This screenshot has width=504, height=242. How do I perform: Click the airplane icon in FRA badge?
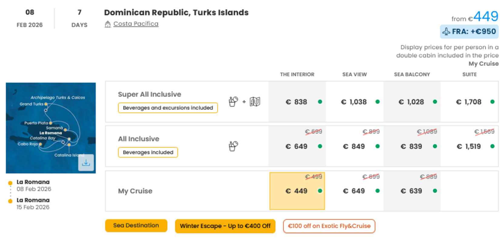pyautogui.click(x=446, y=31)
